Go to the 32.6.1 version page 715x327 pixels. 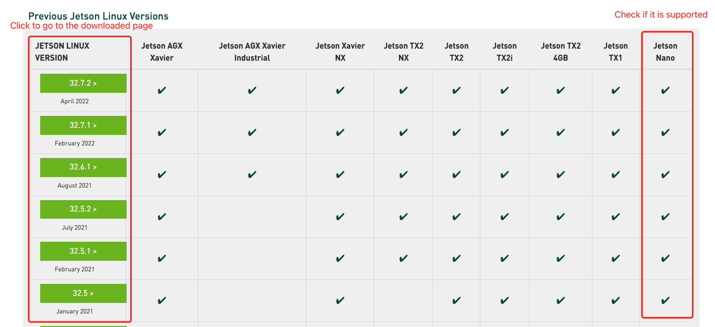click(83, 168)
